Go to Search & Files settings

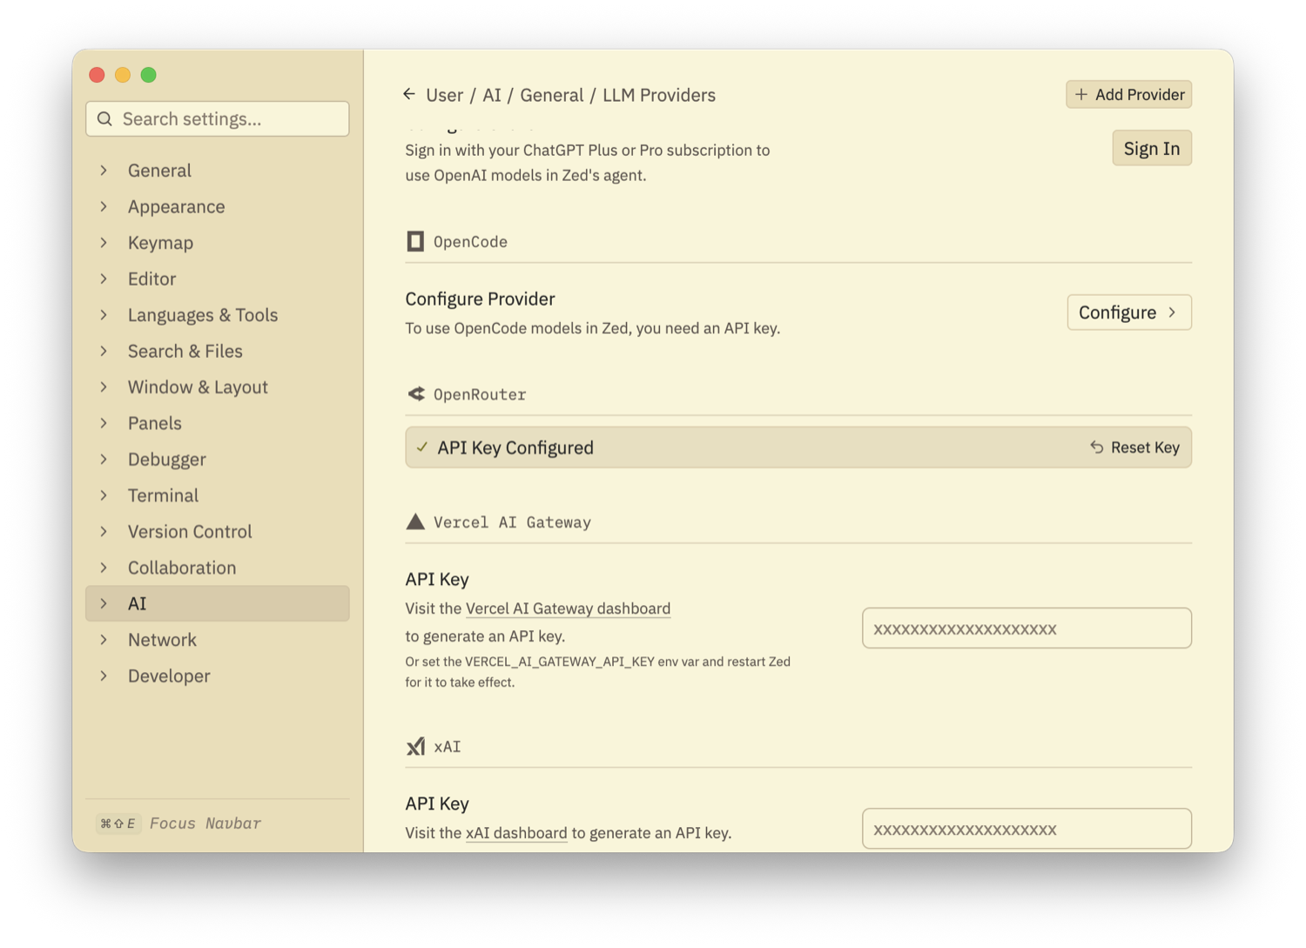tap(218, 351)
